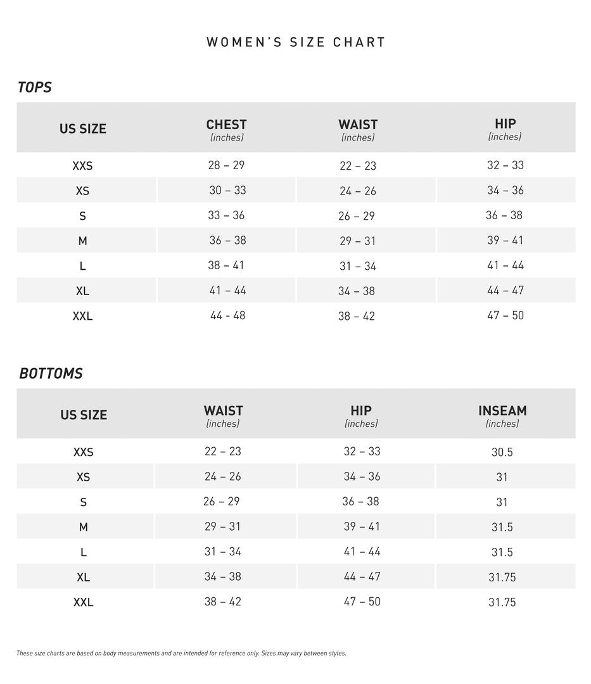The image size is (591, 684).
Task: Click inseam 31.75 in the XXL row
Action: click(502, 602)
